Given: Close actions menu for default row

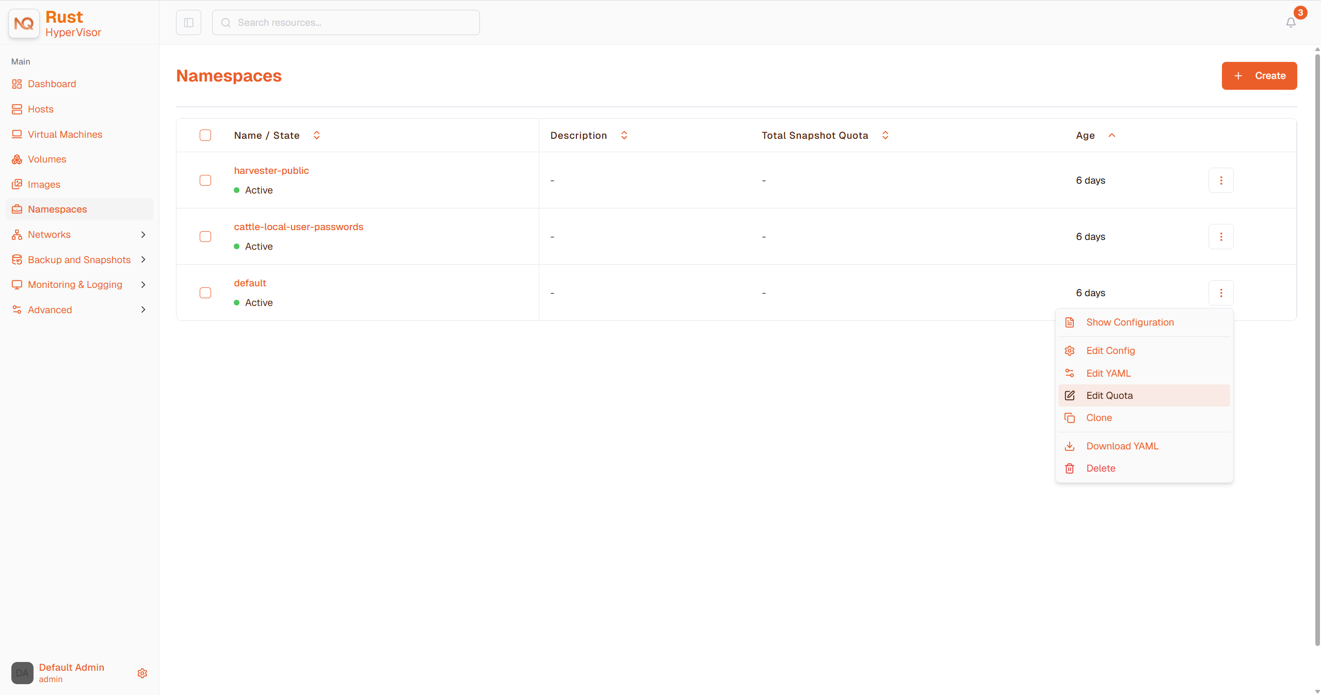Looking at the screenshot, I should coord(1221,293).
